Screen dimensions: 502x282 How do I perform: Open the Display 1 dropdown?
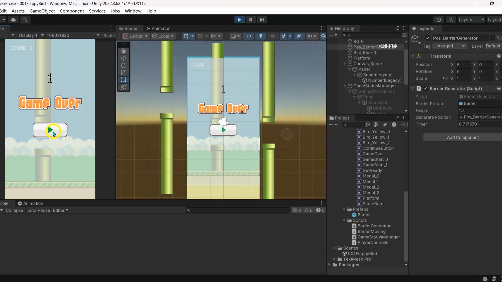[31, 35]
